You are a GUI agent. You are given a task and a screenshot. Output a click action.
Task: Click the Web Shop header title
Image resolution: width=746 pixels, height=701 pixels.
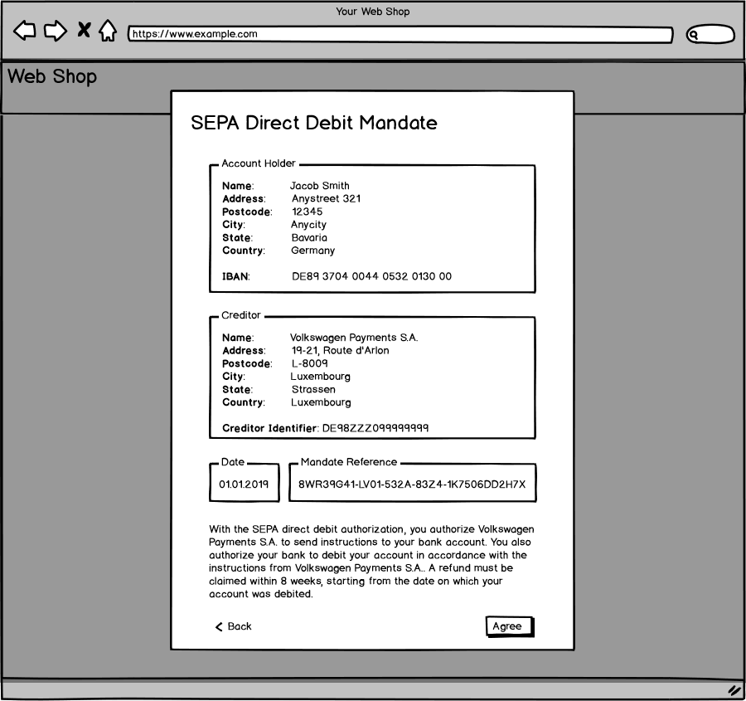tap(52, 76)
